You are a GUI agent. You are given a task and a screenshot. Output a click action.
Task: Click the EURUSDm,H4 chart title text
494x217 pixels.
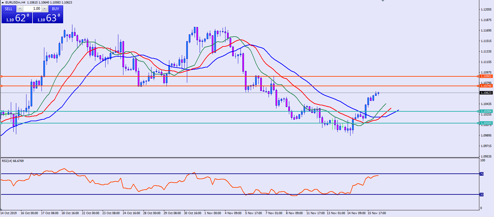point(16,2)
